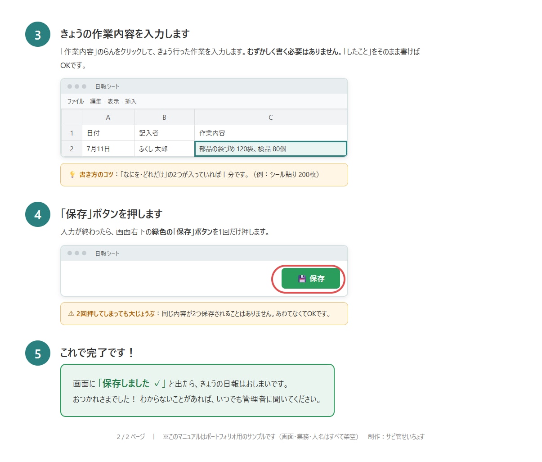Click the 7月11日 cell
Viewport: 542px width, 462px height.
(108, 149)
